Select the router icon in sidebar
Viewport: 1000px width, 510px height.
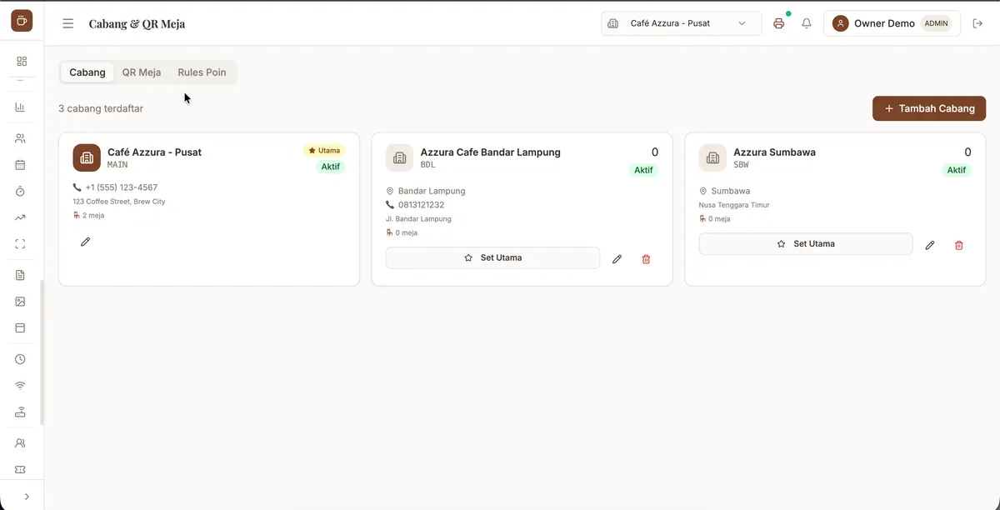click(x=20, y=412)
